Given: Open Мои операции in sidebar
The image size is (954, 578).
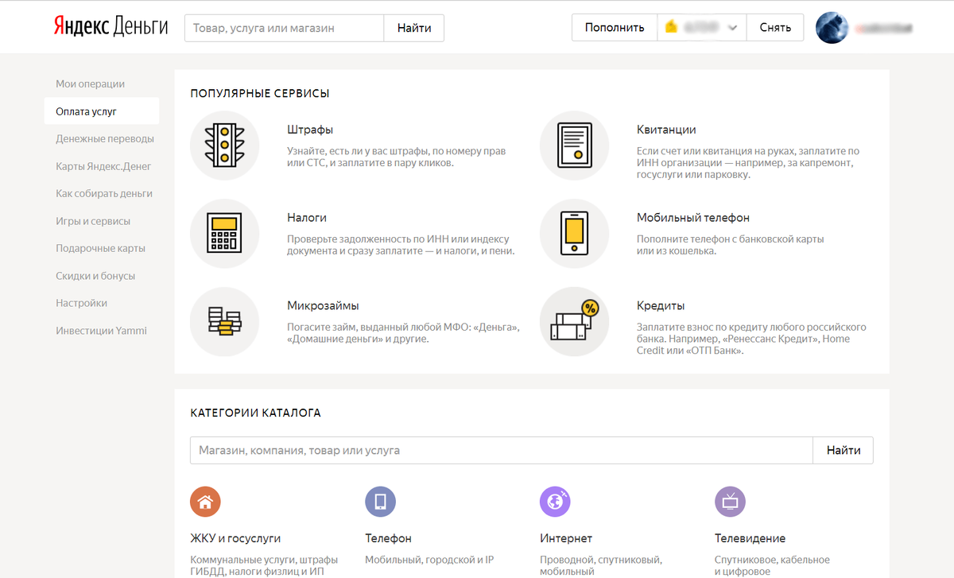Looking at the screenshot, I should coord(91,83).
